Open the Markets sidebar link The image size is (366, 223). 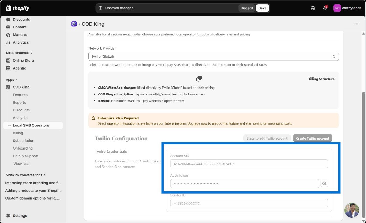tap(20, 35)
